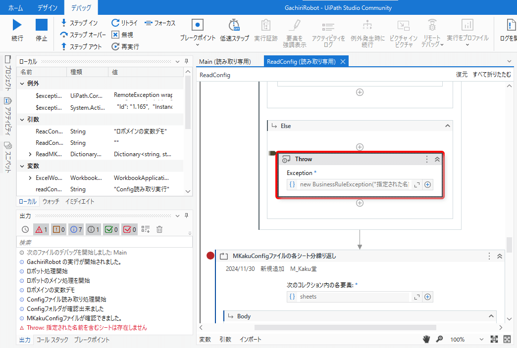Toggle Slow Step (低速ステップ)

point(234,30)
